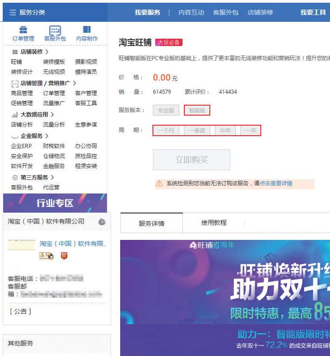Image resolution: width=330 pixels, height=356 pixels.
Task: Select 智能版 service version
Action: [197, 110]
